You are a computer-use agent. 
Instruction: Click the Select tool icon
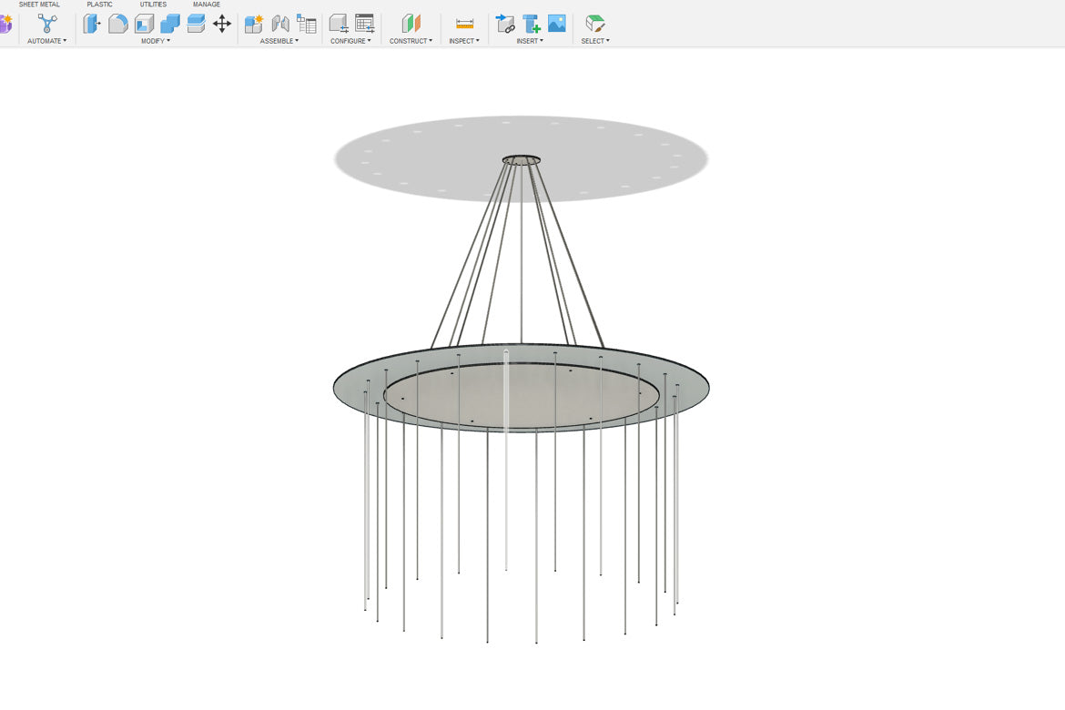[x=594, y=24]
